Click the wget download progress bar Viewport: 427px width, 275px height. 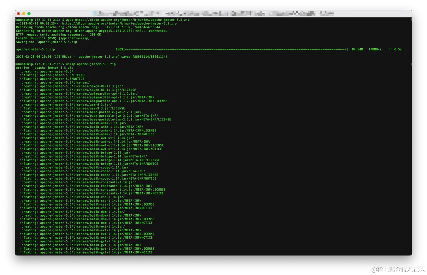pyautogui.click(x=236, y=49)
